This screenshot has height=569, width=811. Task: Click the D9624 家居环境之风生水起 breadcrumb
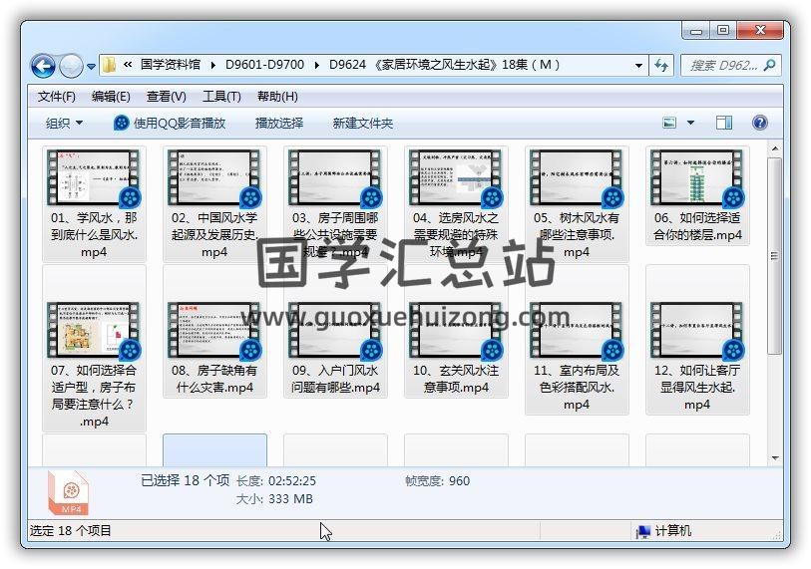coord(444,65)
